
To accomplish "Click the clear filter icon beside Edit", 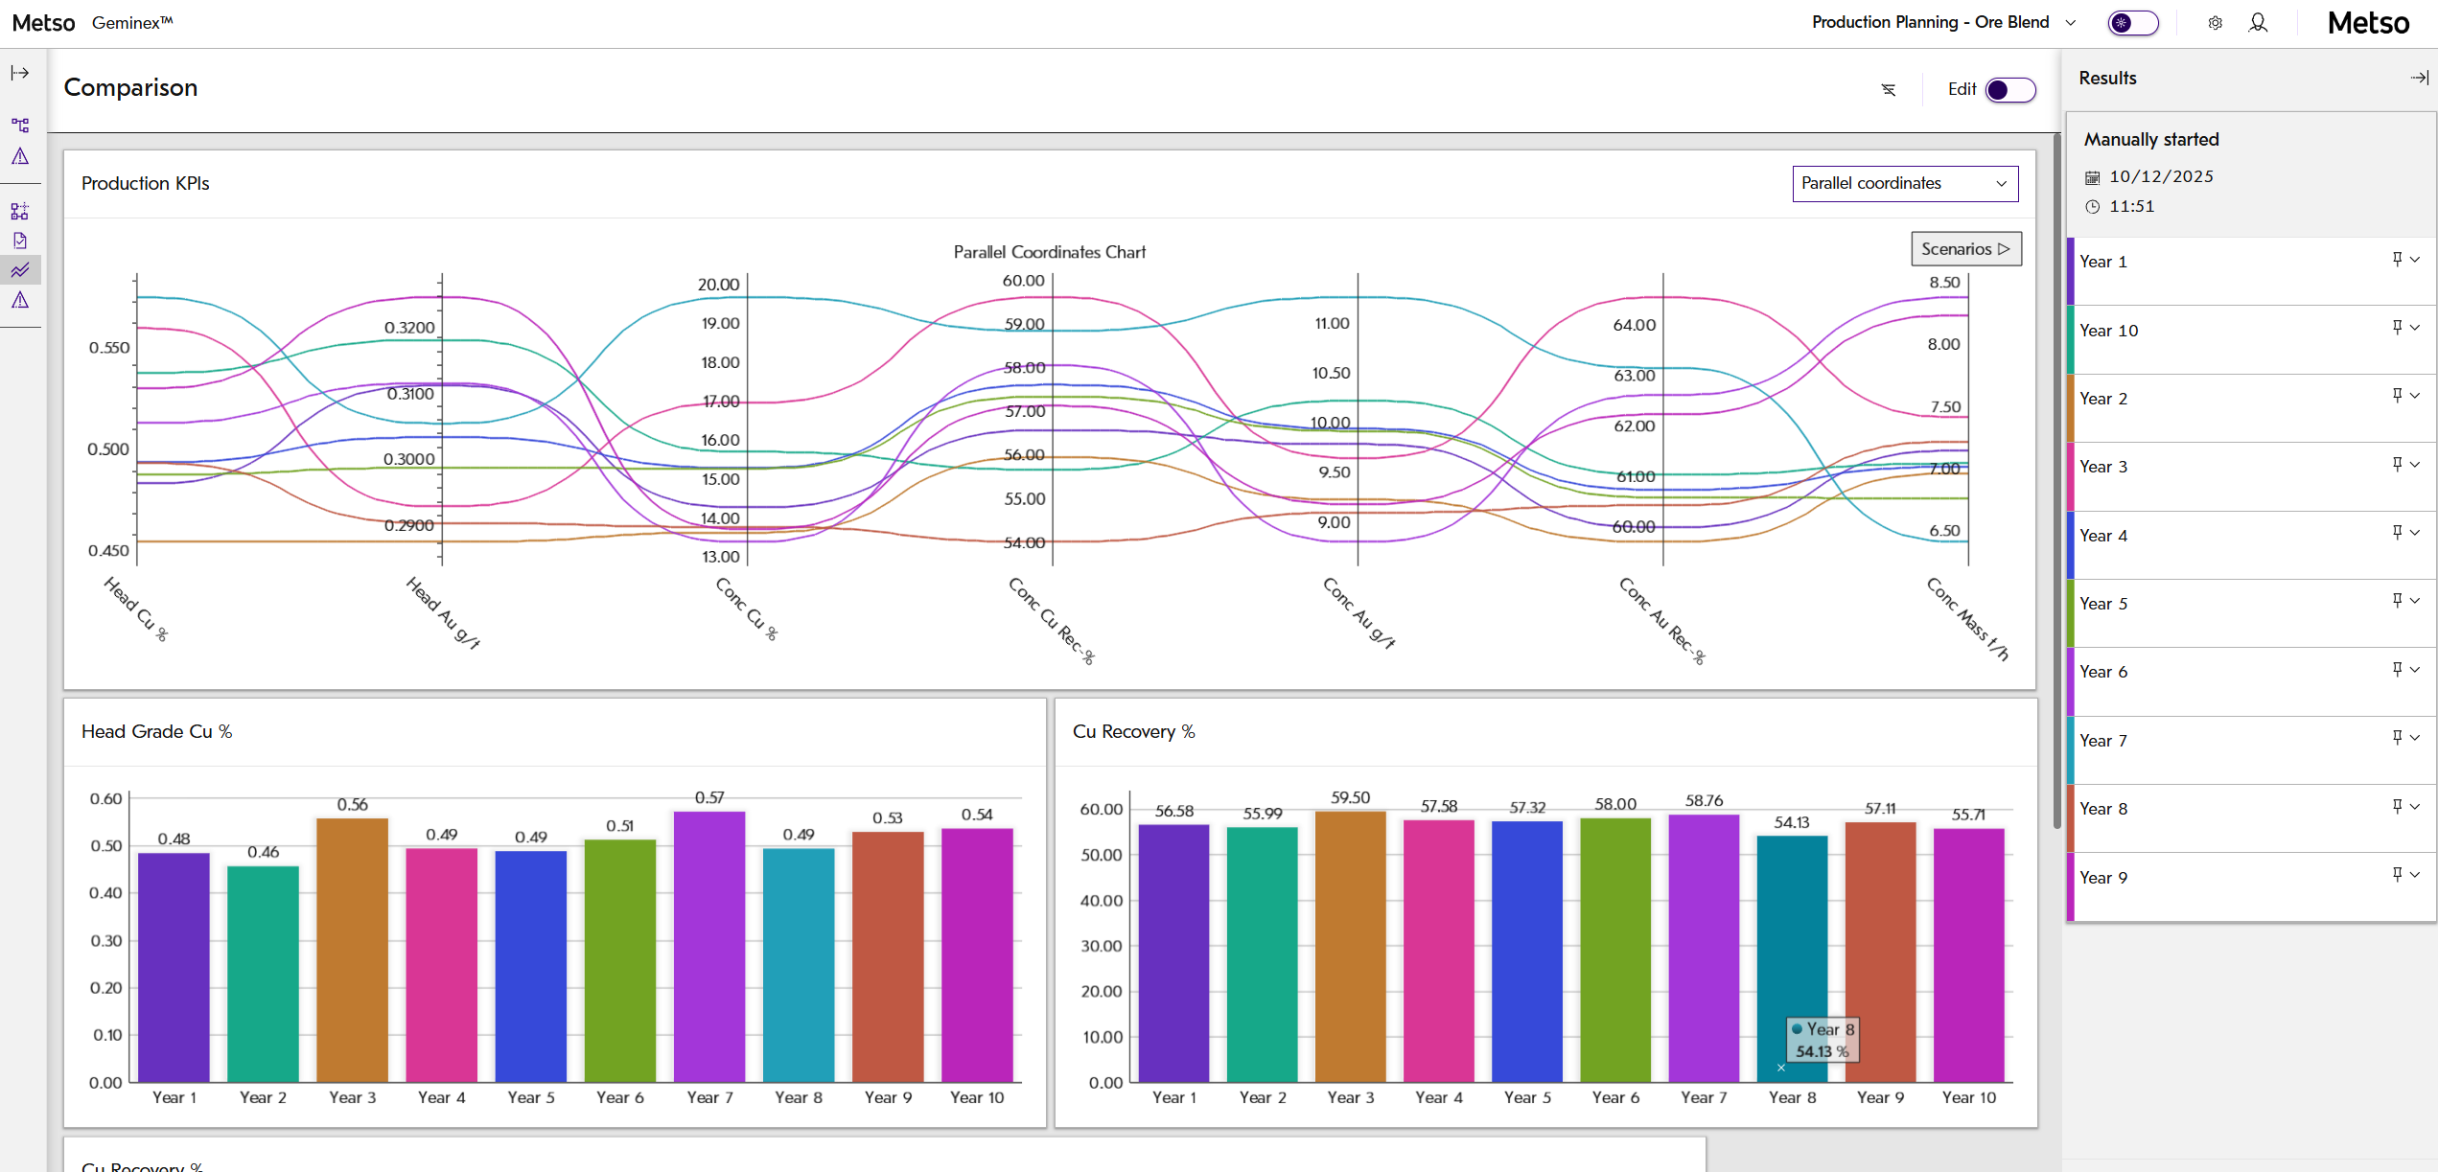I will 1888,90.
